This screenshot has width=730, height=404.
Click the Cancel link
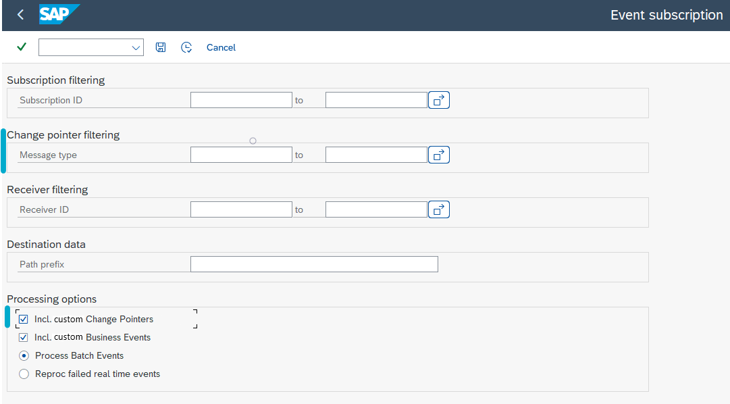pyautogui.click(x=221, y=47)
